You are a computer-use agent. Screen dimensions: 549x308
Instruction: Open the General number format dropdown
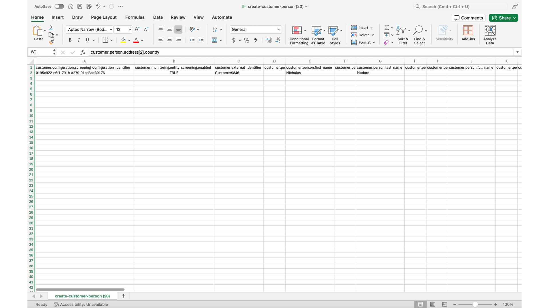pyautogui.click(x=279, y=29)
